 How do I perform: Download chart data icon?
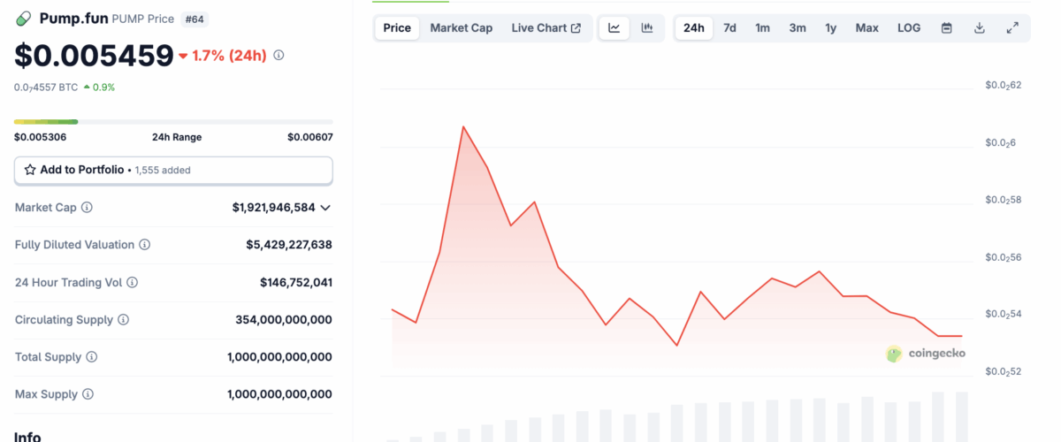(x=980, y=28)
